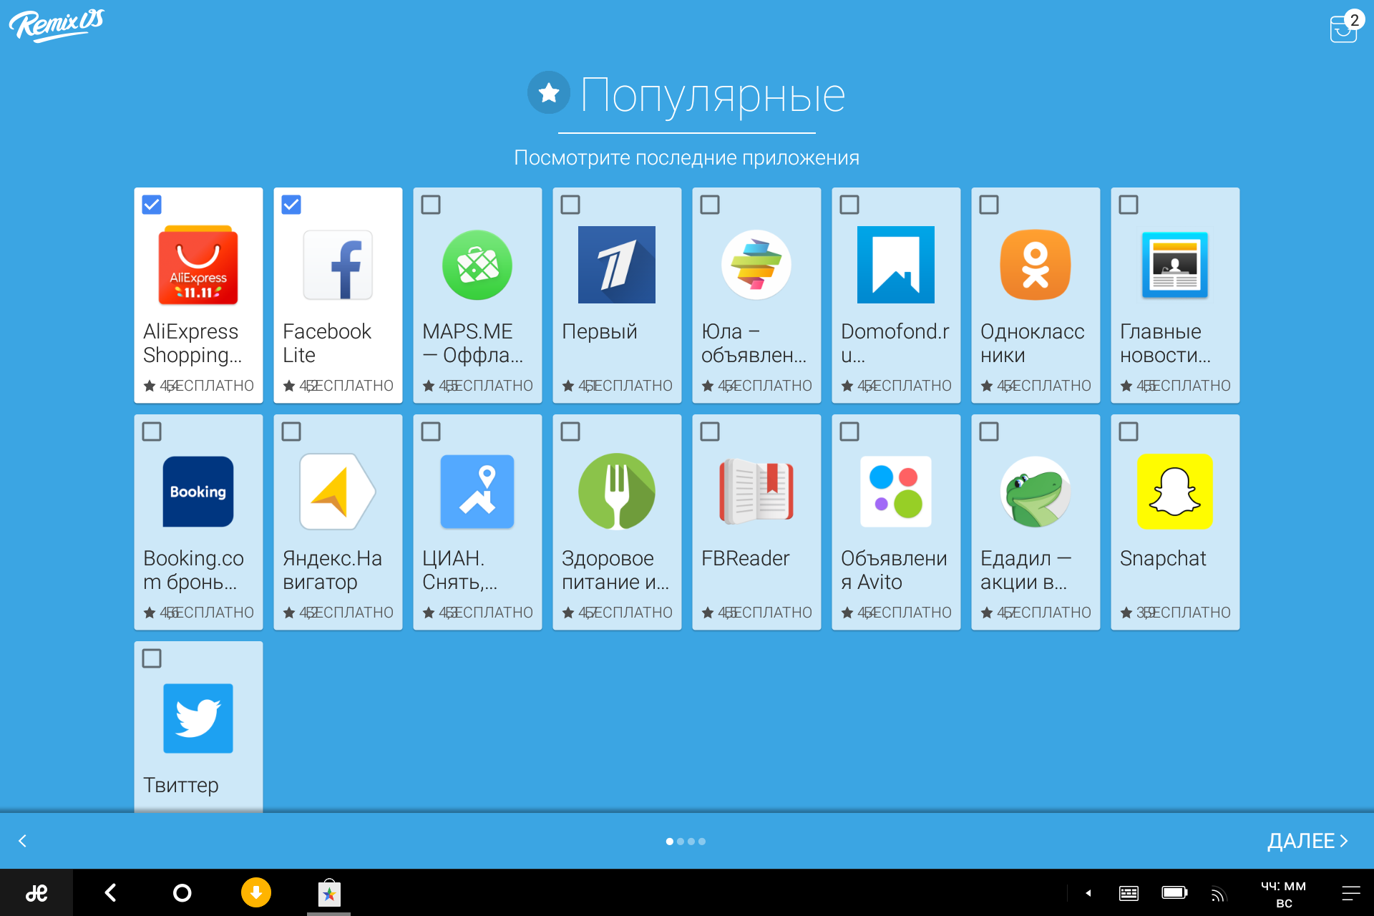Open the app store bag in taskbar
Viewport: 1374px width, 916px height.
pyautogui.click(x=329, y=892)
